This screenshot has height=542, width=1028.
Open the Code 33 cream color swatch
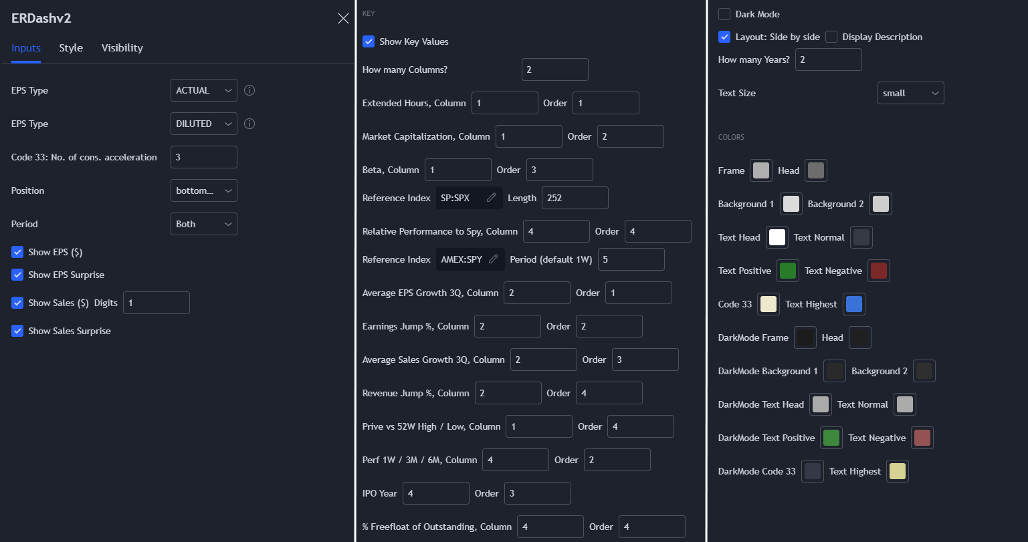point(768,304)
